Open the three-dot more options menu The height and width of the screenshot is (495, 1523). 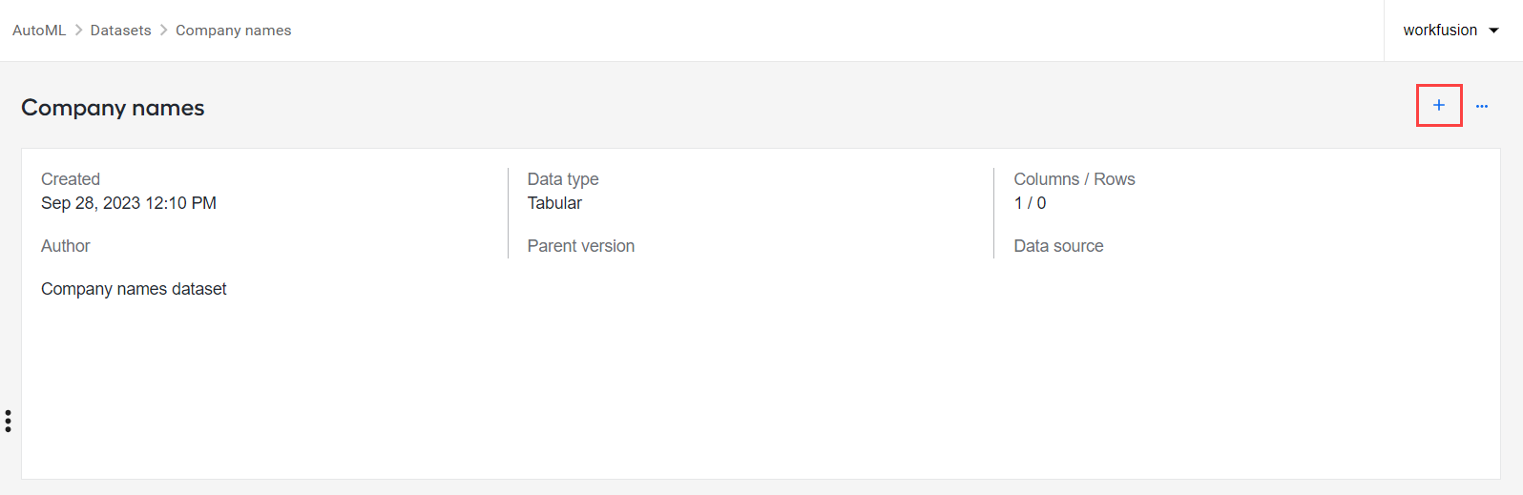1482,106
